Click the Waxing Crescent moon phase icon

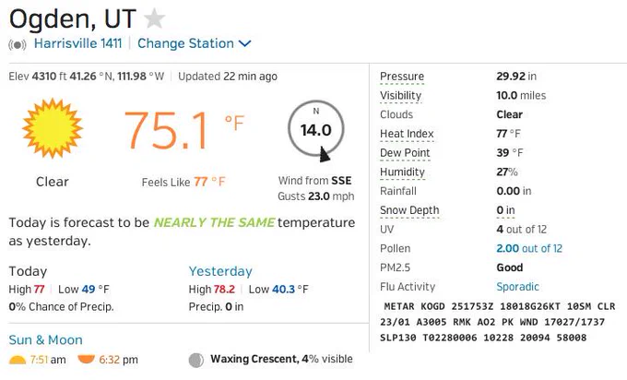click(195, 360)
